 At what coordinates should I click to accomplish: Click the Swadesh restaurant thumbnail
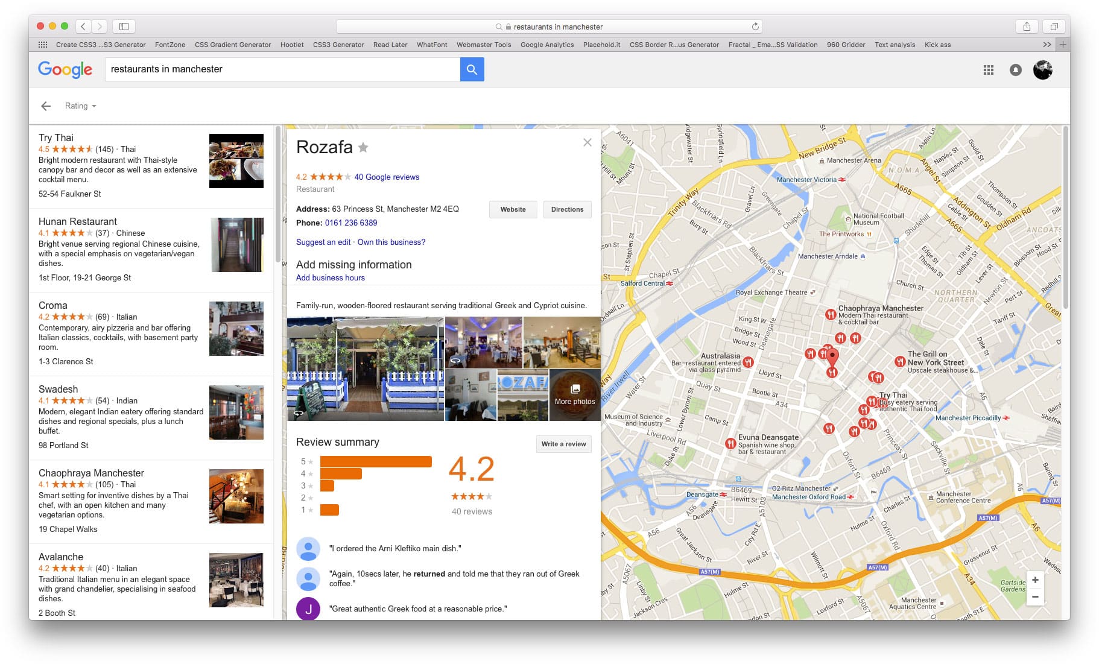(x=236, y=413)
